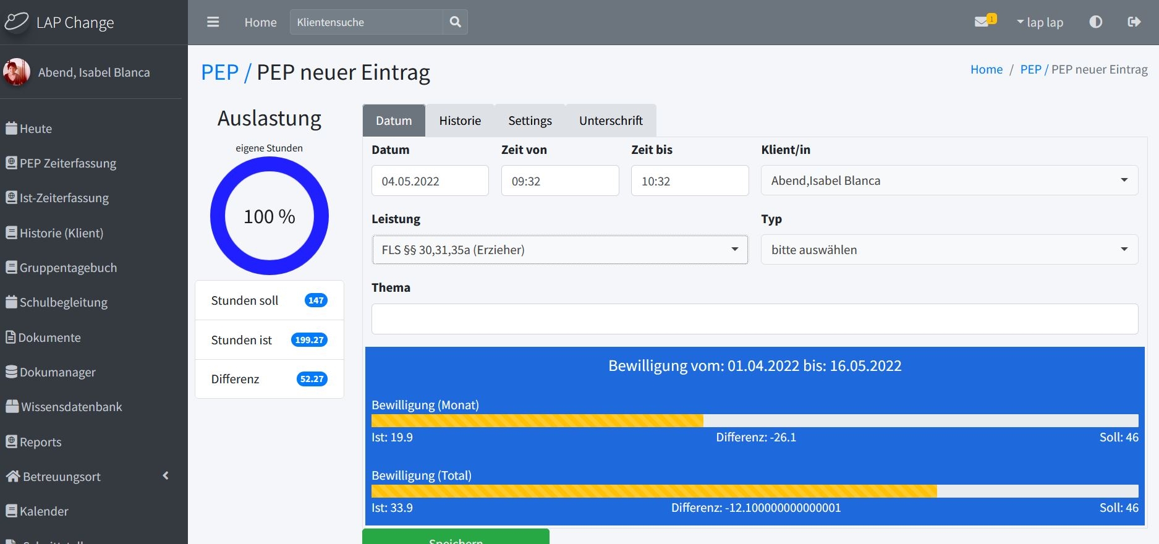Click the Historie (Klient) sidebar icon
The image size is (1159, 544).
coord(11,233)
